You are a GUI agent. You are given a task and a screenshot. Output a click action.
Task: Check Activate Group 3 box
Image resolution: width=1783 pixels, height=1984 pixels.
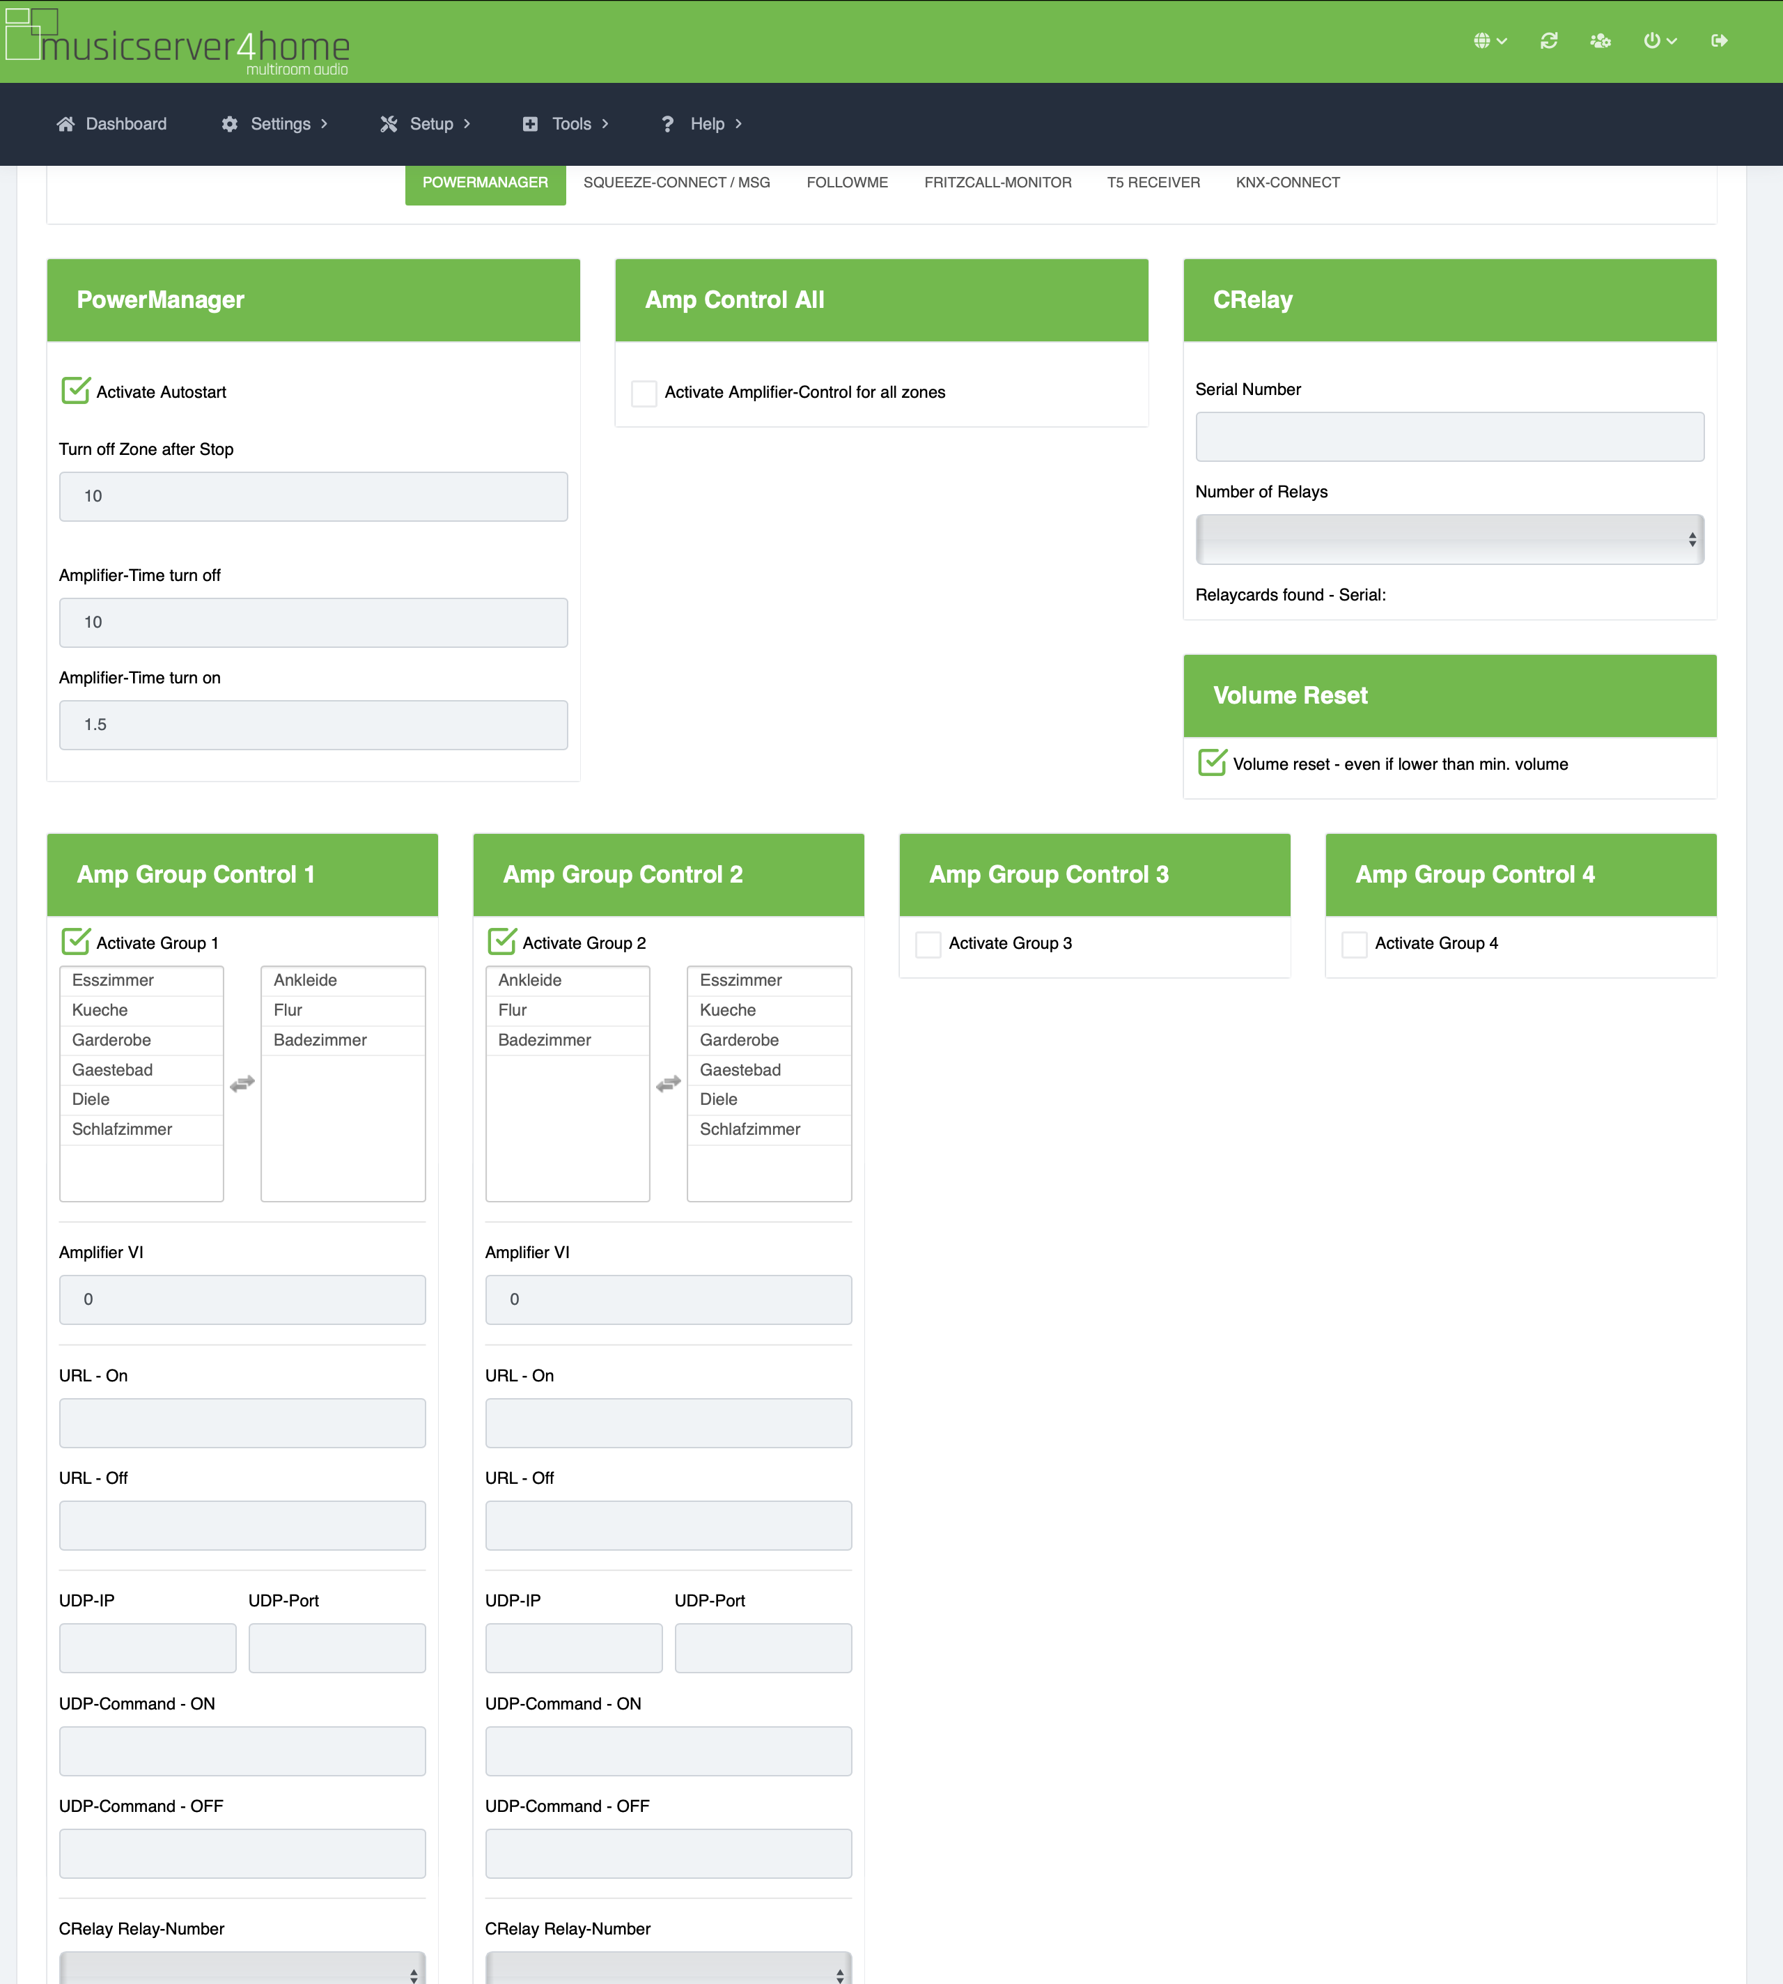tap(928, 943)
